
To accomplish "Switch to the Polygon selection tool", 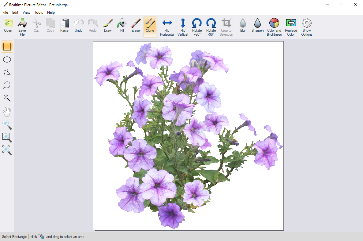I will coord(7,72).
